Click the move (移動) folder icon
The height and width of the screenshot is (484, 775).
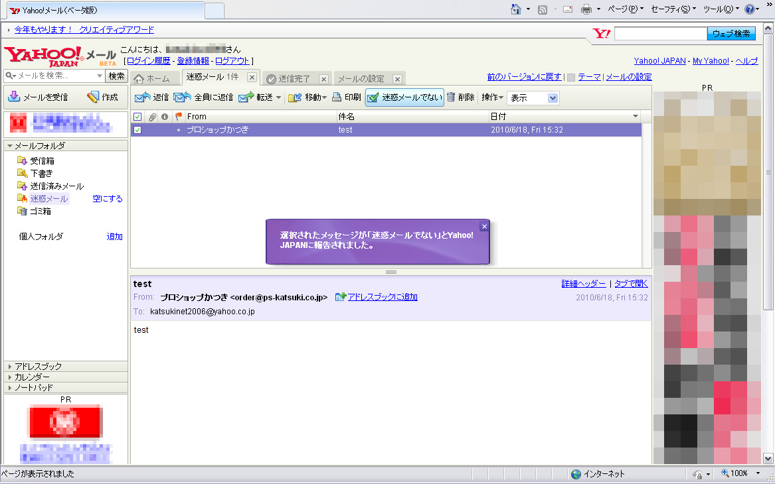click(295, 97)
